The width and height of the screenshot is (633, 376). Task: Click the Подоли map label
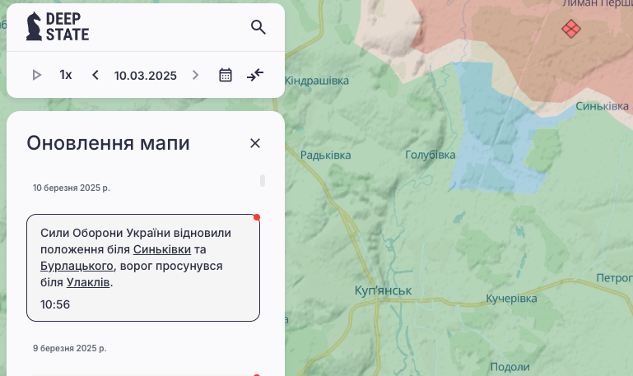[x=510, y=367]
